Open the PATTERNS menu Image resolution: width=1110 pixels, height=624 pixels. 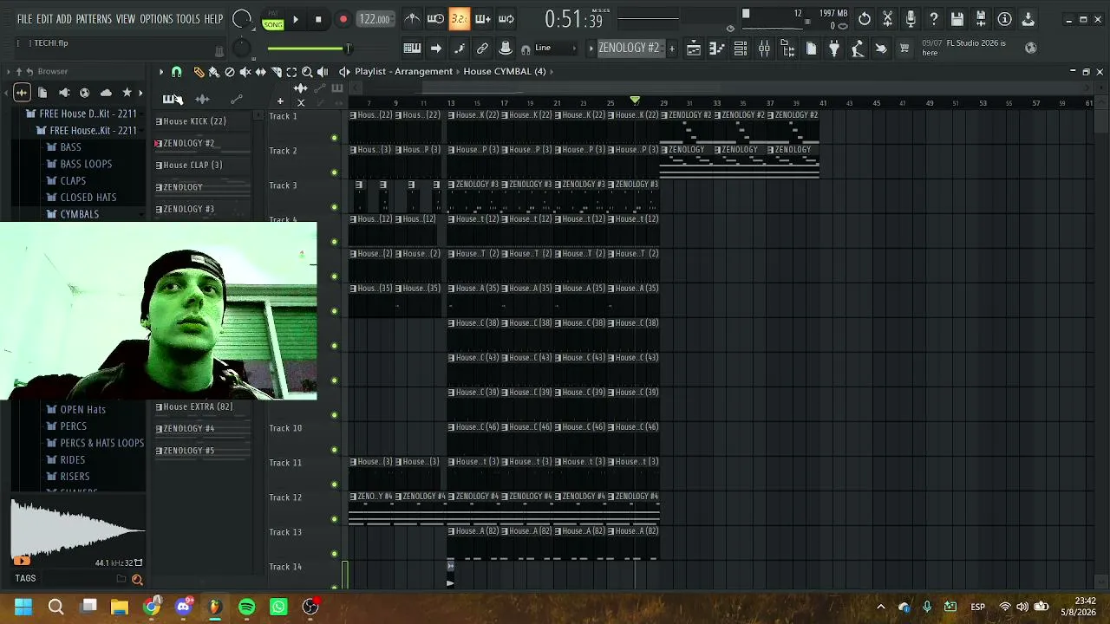pos(94,19)
